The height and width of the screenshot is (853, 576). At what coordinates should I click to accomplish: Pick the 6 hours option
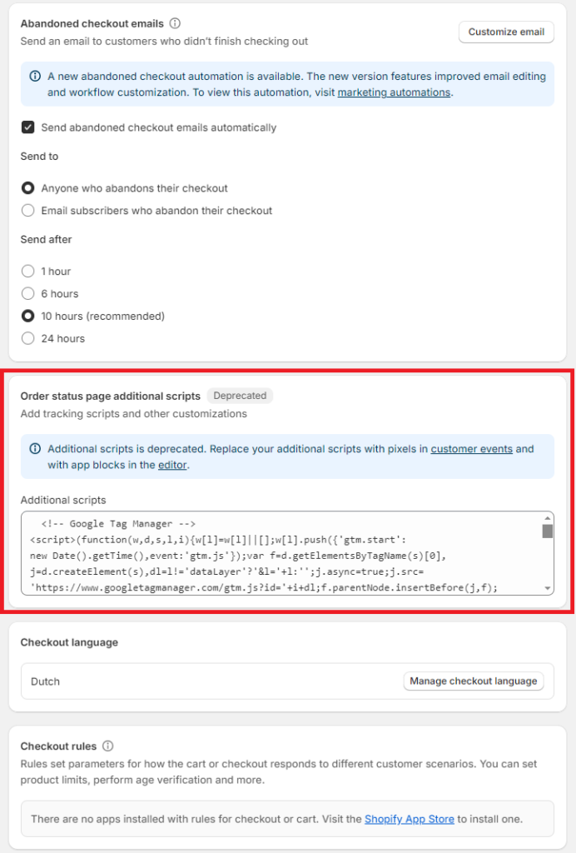pyautogui.click(x=28, y=293)
